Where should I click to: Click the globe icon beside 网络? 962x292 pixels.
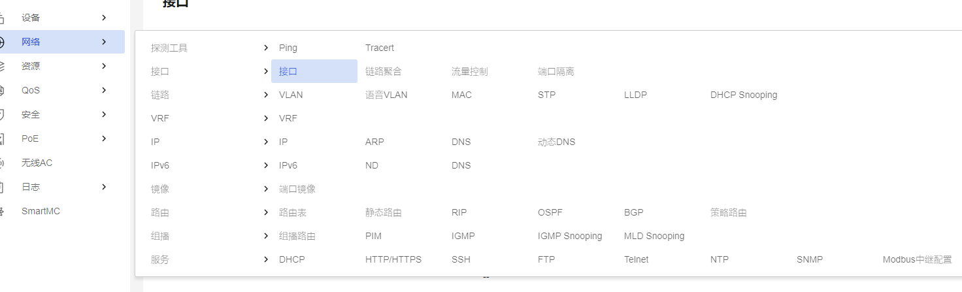[2, 42]
